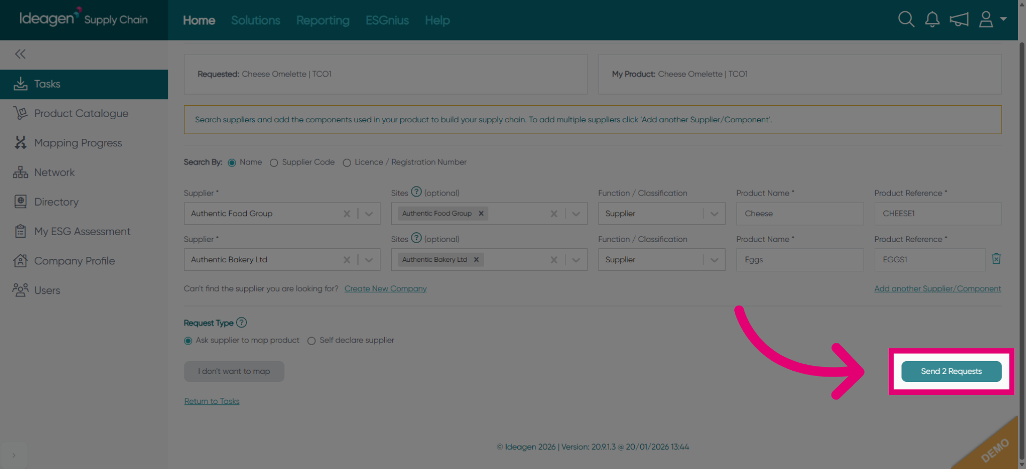1026x469 pixels.
Task: Expand the bottom-left panel arrow
Action: tap(14, 456)
